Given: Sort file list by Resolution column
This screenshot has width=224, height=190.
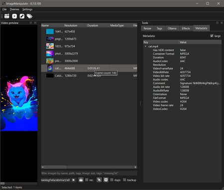Looking at the screenshot, I should (x=76, y=25).
